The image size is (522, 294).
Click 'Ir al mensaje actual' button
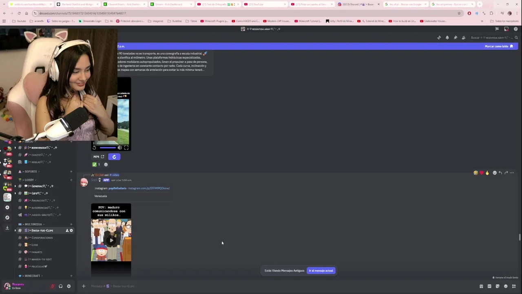pos(321,271)
